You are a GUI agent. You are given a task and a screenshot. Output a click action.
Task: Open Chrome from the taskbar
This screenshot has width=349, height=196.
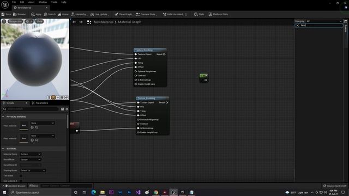(156, 192)
